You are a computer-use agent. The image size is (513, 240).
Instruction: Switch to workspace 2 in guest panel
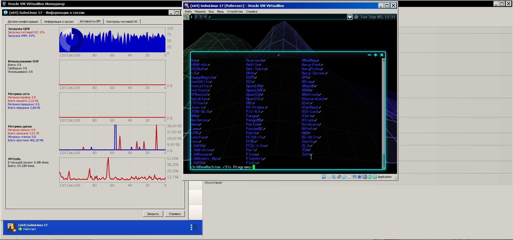pos(196,17)
